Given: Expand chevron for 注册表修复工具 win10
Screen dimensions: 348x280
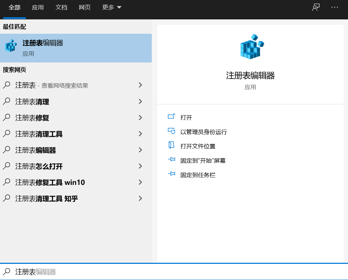Looking at the screenshot, I should pos(140,182).
